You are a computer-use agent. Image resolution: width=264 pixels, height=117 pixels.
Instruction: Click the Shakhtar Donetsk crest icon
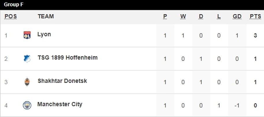pyautogui.click(x=27, y=82)
